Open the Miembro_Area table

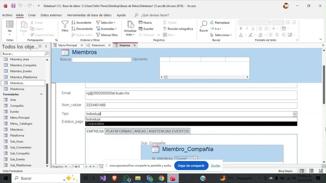tap(19, 59)
